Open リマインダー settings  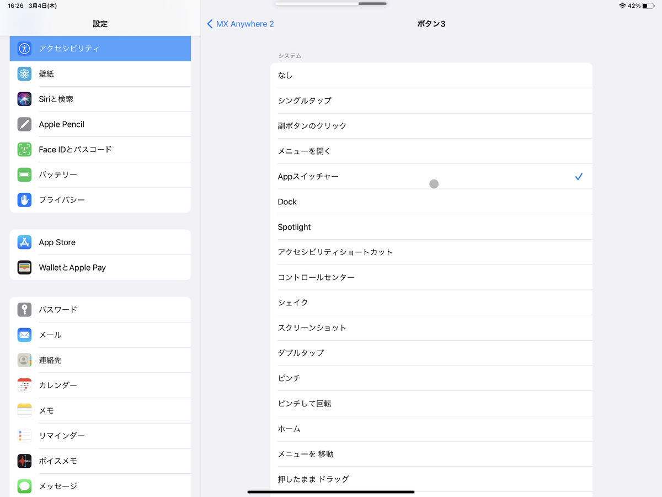click(x=100, y=436)
